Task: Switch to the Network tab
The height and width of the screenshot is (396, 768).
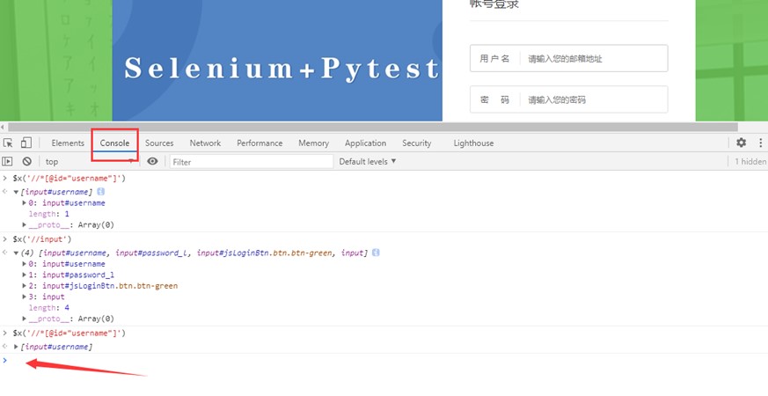Action: 205,143
